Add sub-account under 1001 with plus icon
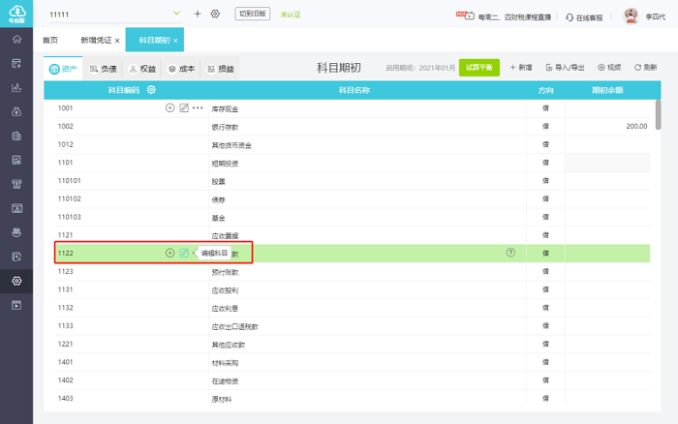Image resolution: width=678 pixels, height=424 pixels. click(x=169, y=107)
